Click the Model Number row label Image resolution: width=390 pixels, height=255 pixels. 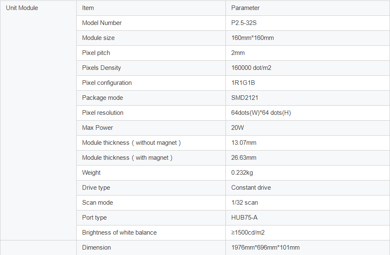102,23
